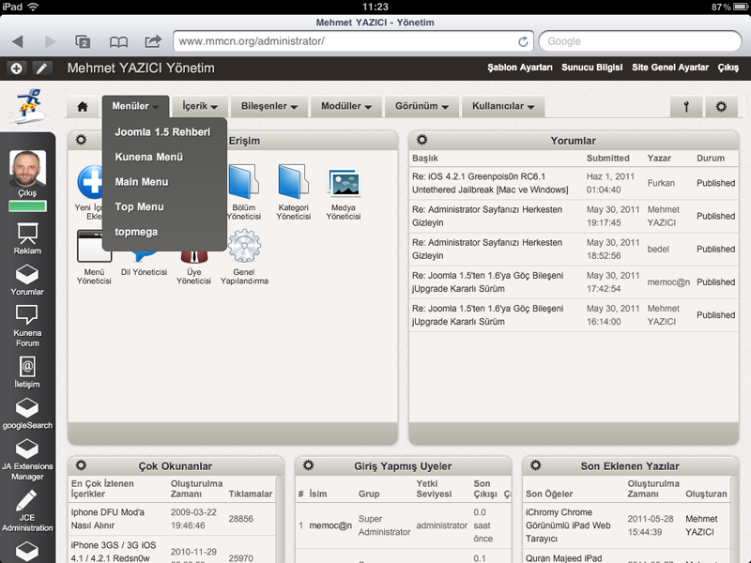751x563 pixels.
Task: Click the Furkan author cell
Action: (x=661, y=183)
